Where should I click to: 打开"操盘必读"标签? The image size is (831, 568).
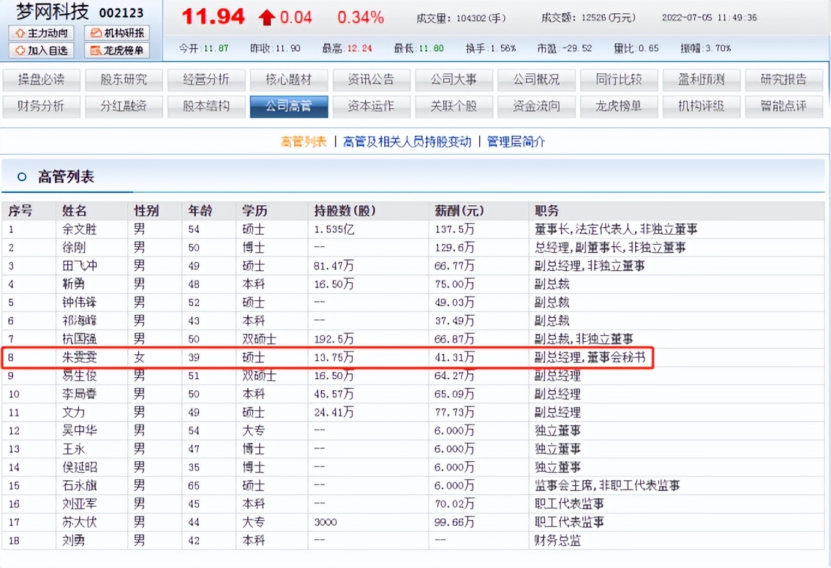pyautogui.click(x=41, y=79)
